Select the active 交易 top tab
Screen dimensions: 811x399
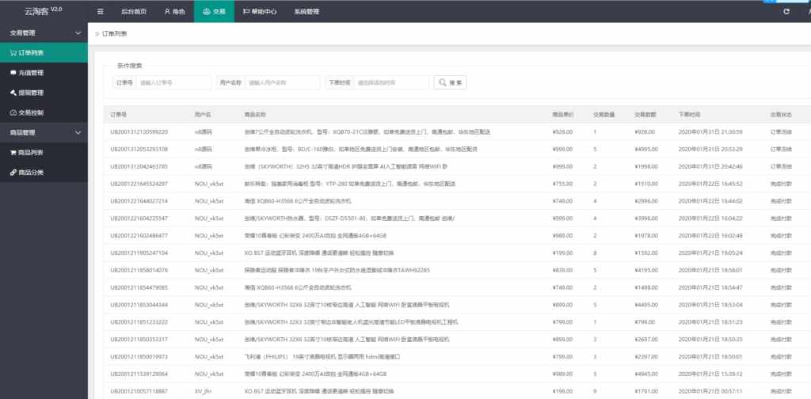click(x=214, y=11)
